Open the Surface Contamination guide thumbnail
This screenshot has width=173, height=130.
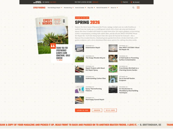coord(113,58)
